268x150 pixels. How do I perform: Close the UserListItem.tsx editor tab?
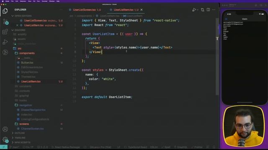click(x=142, y=10)
